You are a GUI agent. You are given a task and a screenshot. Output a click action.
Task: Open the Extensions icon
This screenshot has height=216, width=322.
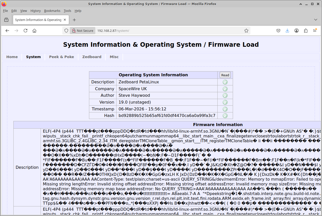[x=306, y=31]
